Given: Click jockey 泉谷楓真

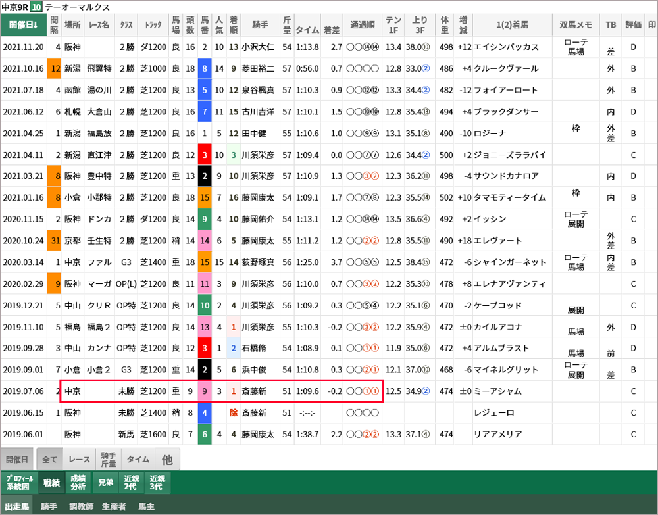Looking at the screenshot, I should coord(258,90).
